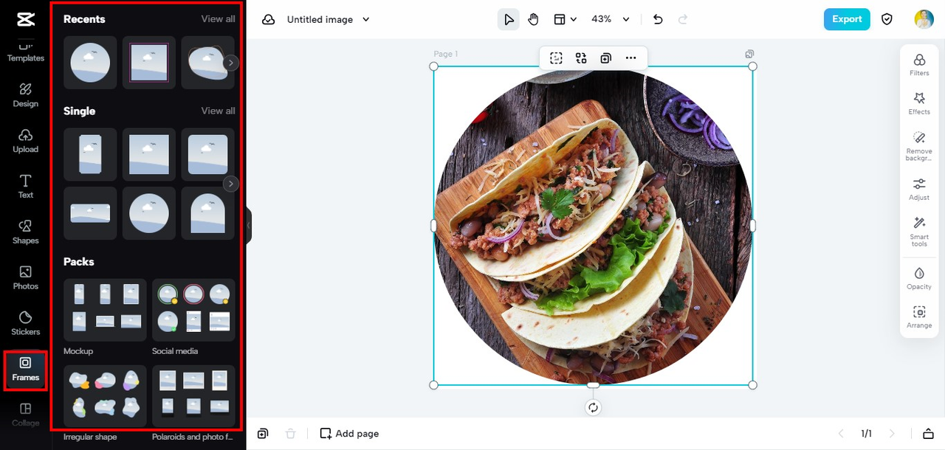
Task: Collapse the side panel handle
Action: point(249,225)
